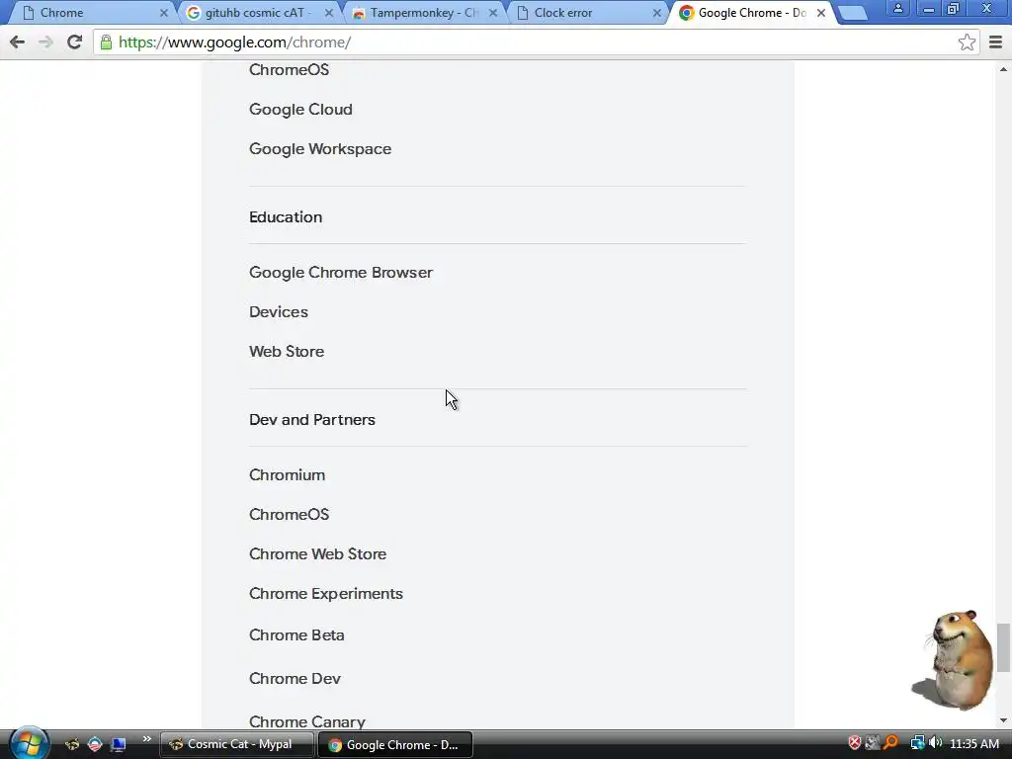The image size is (1012, 759).
Task: Open the user profile icon in title bar
Action: coord(897,8)
